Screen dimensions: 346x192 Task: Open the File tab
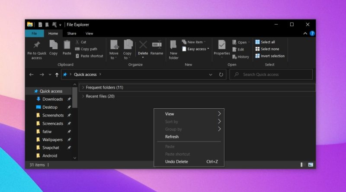pyautogui.click(x=34, y=34)
